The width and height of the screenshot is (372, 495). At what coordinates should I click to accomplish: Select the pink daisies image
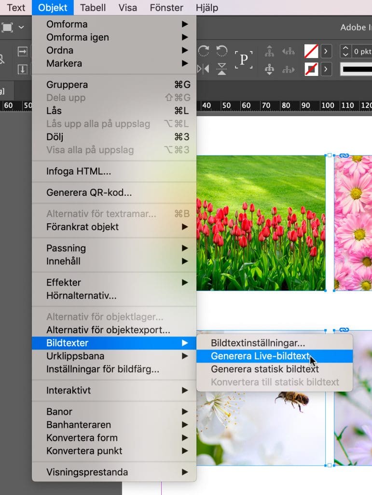pyautogui.click(x=353, y=223)
